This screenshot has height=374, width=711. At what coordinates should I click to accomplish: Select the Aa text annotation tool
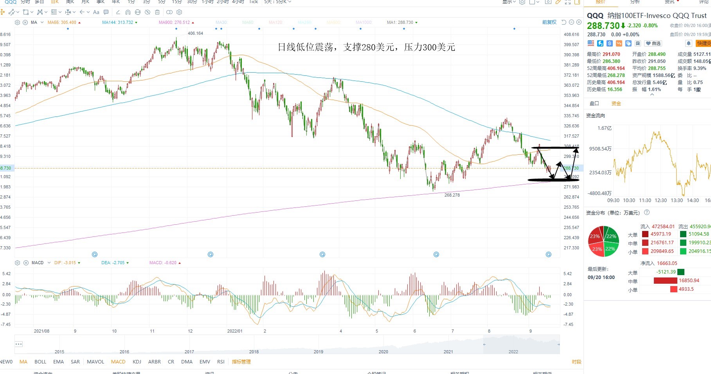[96, 12]
